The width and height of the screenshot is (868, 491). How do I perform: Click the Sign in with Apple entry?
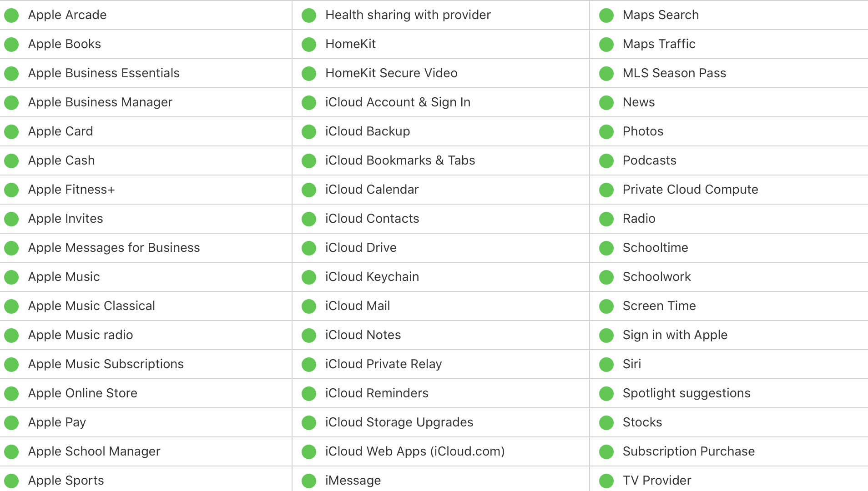pyautogui.click(x=675, y=335)
